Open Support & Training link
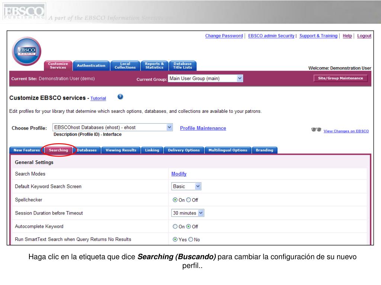This screenshot has width=381, height=285. click(318, 36)
